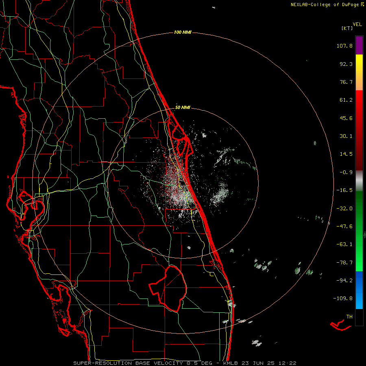
Task: Select the -78.7 legend value
Action: (x=344, y=263)
